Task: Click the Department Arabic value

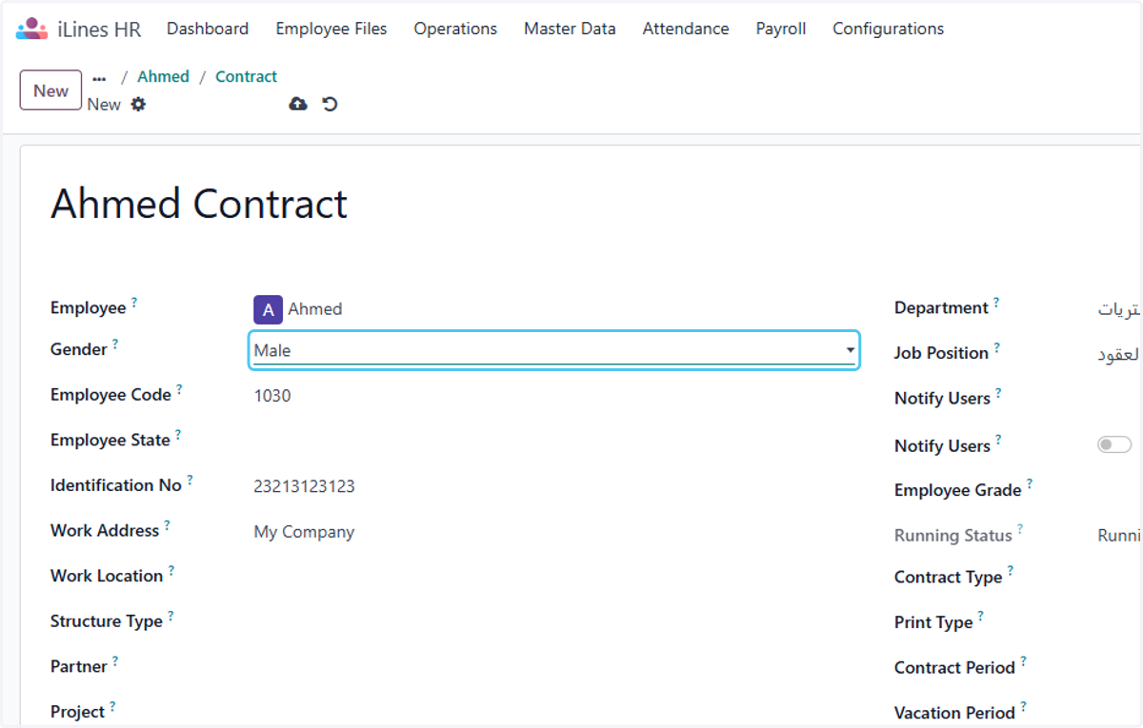Action: 1119,309
